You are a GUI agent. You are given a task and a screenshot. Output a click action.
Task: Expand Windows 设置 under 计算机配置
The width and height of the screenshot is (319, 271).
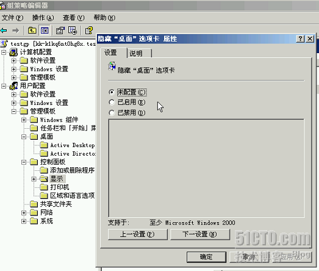[x=13, y=69]
